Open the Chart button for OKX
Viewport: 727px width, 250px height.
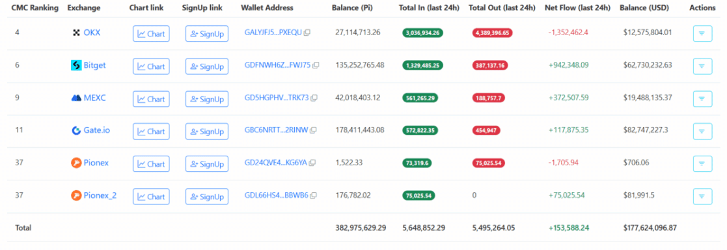tap(151, 34)
